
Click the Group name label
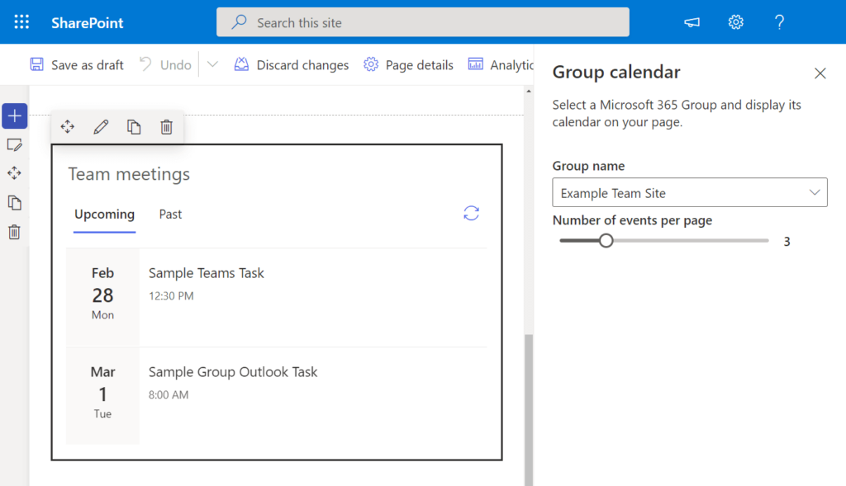[x=588, y=166]
